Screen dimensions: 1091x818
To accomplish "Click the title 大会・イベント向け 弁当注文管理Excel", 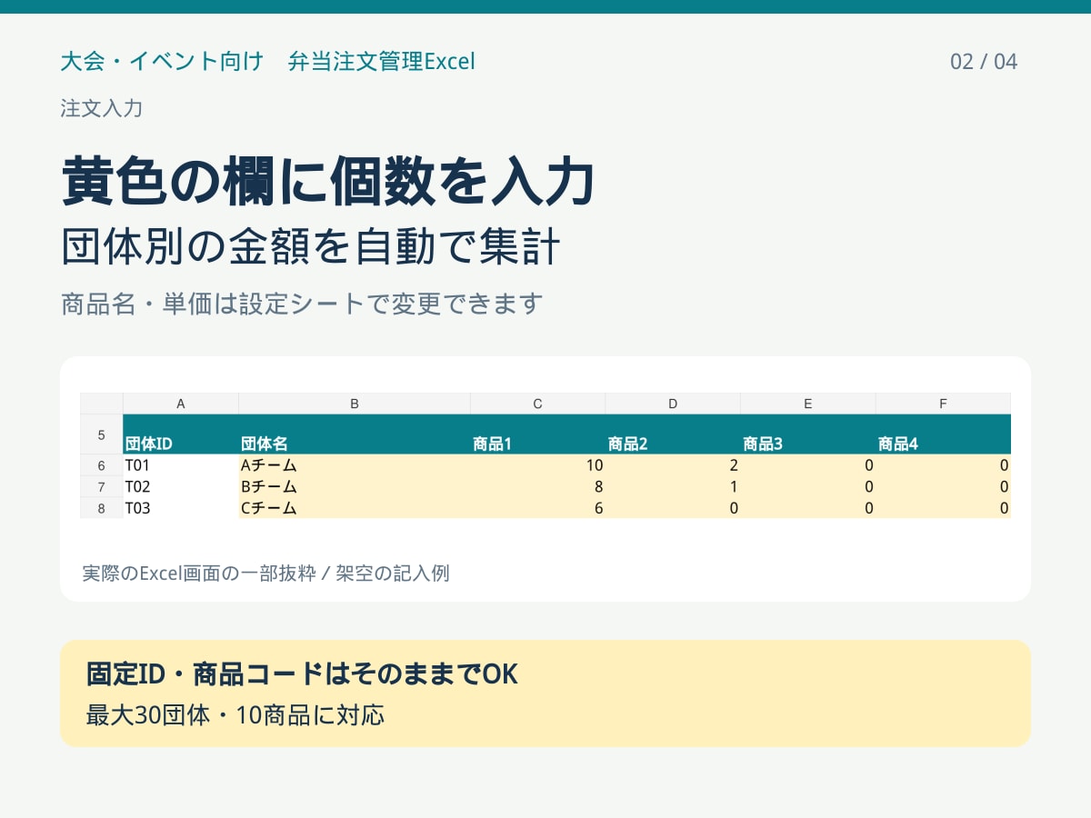I will click(268, 62).
